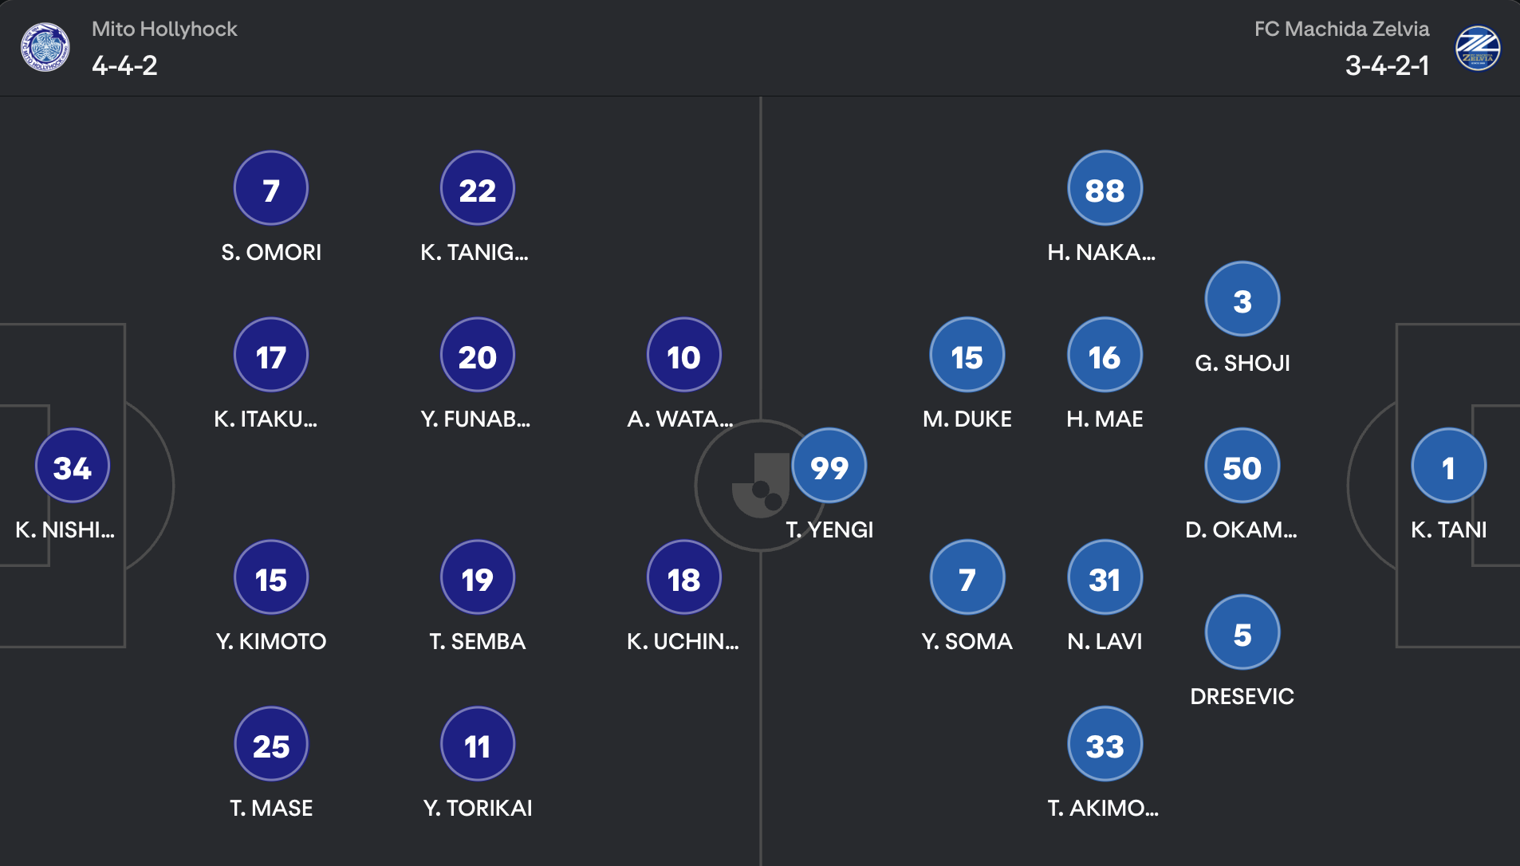1520x866 pixels.
Task: Open player number 22 K. Tanig badge
Action: pos(478,188)
